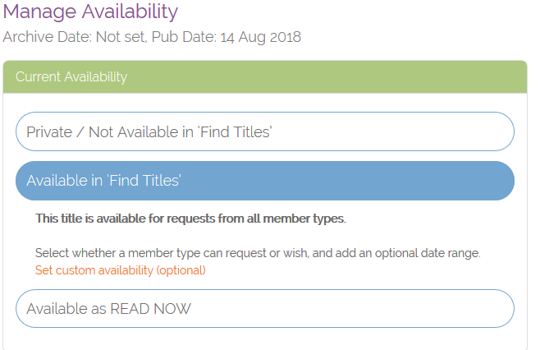Screen dimensions: 540x350
Task: Select Available as READ NOW option
Action: 264,309
